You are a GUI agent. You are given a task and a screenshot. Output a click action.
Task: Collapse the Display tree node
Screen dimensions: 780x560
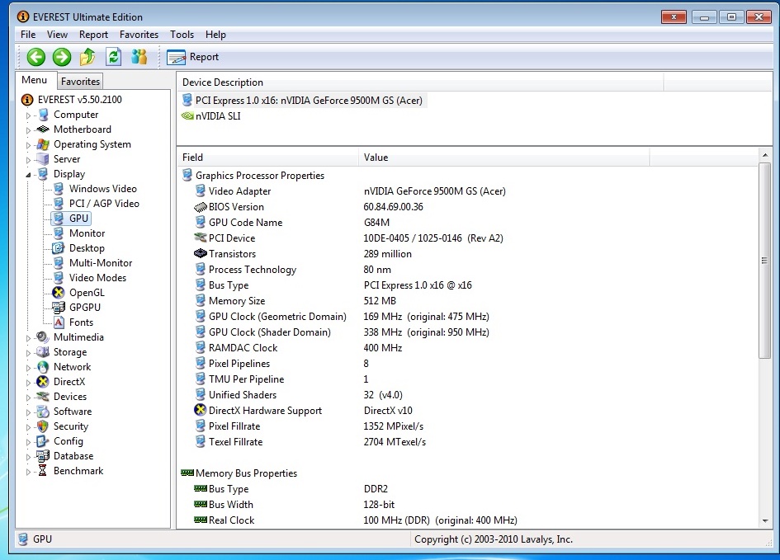click(x=28, y=175)
